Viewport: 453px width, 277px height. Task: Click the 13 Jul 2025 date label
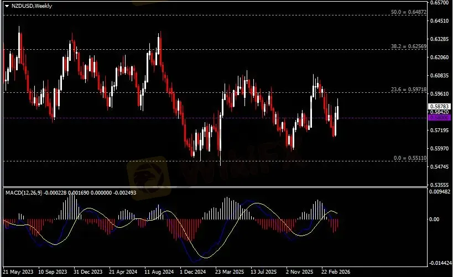point(263,272)
